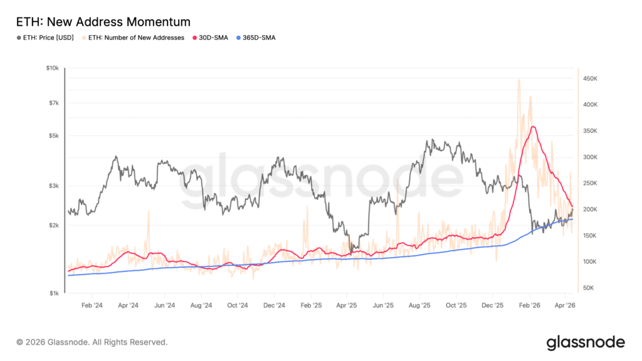Click the blue 365D-SMA legend dot

click(x=239, y=38)
